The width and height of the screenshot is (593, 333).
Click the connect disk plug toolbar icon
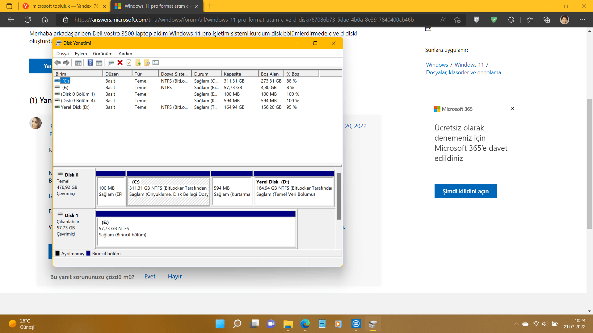(111, 63)
